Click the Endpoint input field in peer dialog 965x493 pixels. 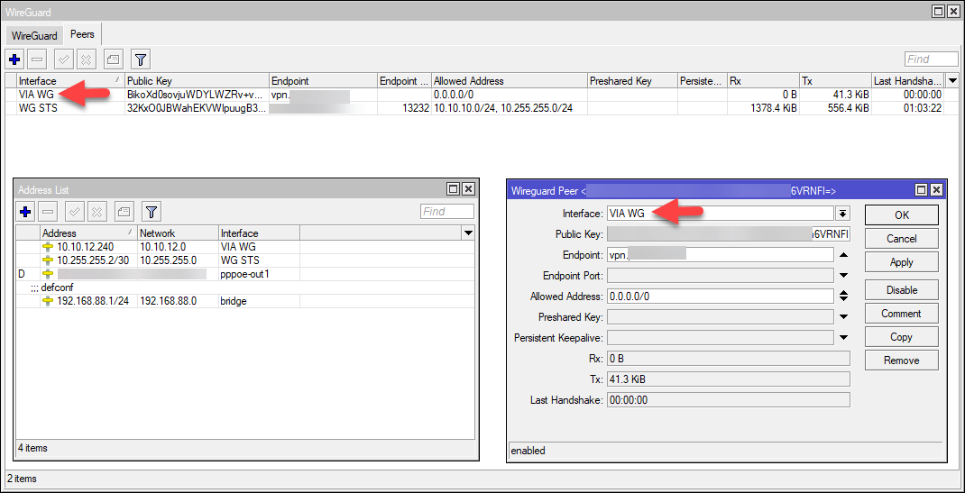720,255
